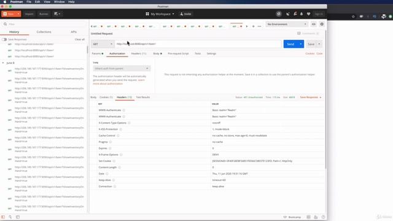Click info icon next to Cache-Control
This screenshot has height=221, width=393.
click(118, 136)
